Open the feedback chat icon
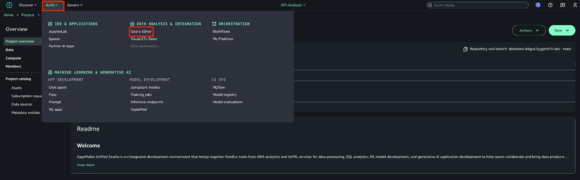Image resolution: width=580 pixels, height=180 pixels. (562, 5)
